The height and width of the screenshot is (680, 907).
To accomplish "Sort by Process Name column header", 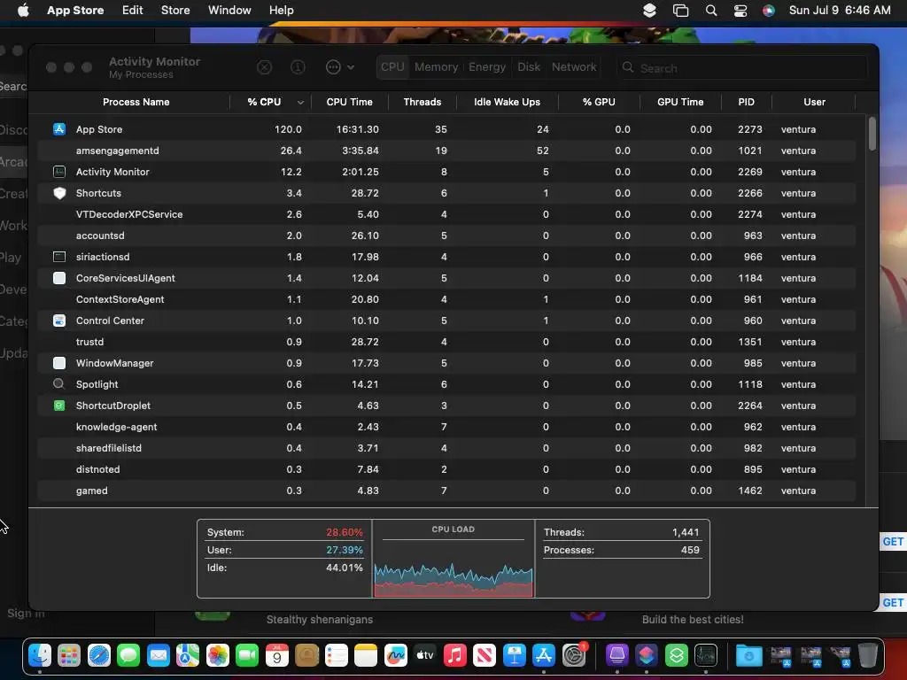I will 136,102.
